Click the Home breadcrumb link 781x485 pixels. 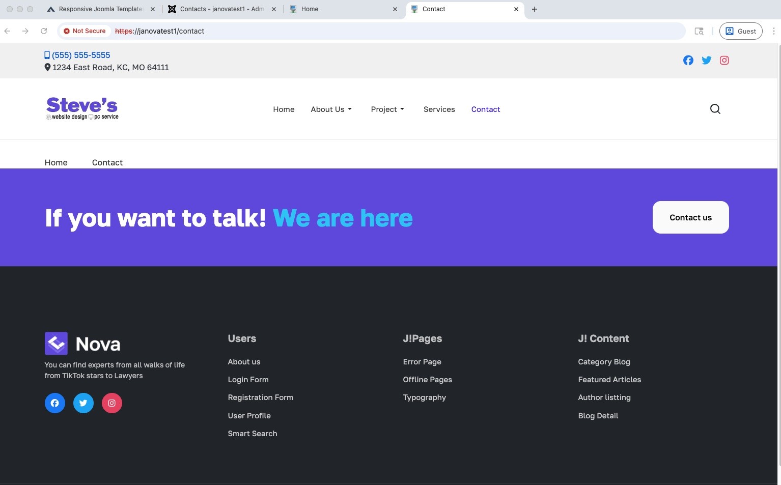(56, 162)
